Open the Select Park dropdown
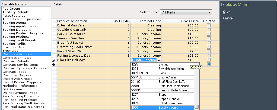This screenshot has height=110, width=277. pyautogui.click(x=186, y=12)
